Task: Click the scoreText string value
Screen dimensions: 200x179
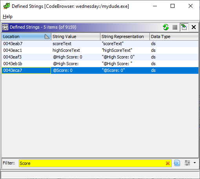Action: click(62, 44)
